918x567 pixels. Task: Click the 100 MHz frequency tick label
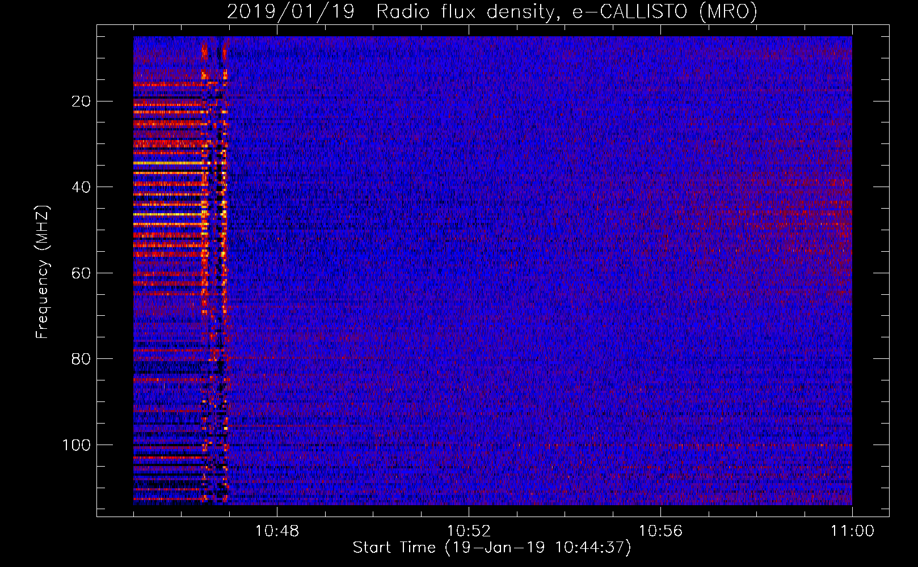point(77,445)
